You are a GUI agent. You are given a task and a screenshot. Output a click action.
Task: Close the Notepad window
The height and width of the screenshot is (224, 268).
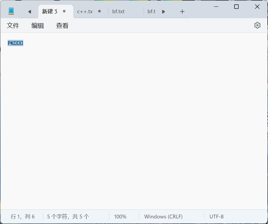pos(257,7)
